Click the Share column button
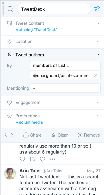This screenshot has width=104, height=195. tap(32, 135)
